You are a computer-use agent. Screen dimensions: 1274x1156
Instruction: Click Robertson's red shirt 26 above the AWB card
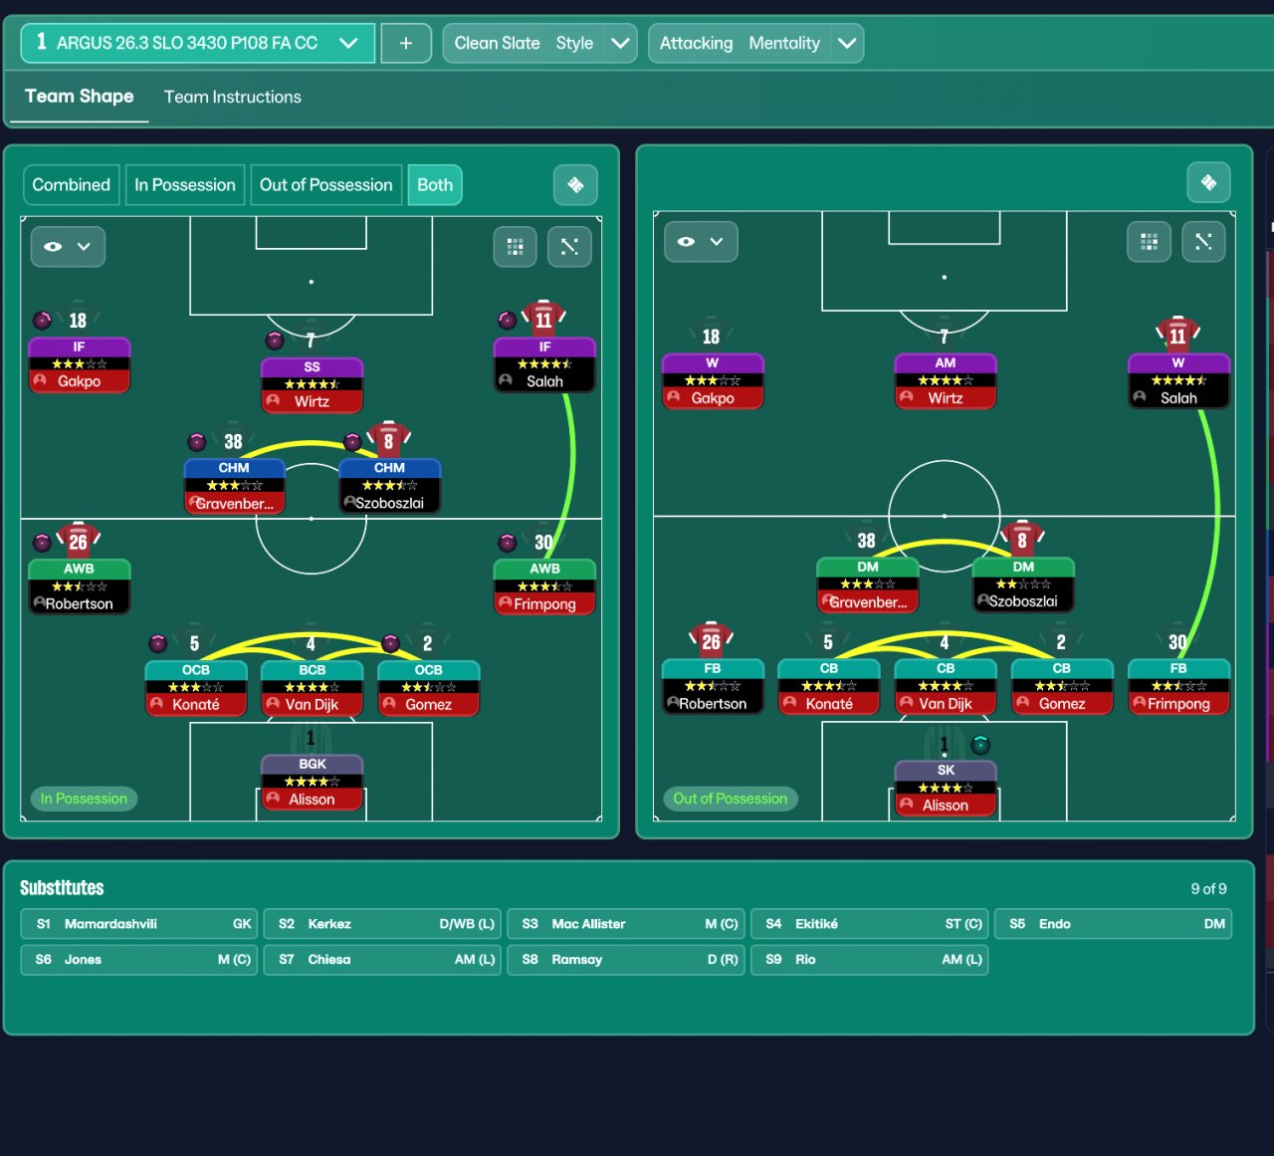coord(79,541)
